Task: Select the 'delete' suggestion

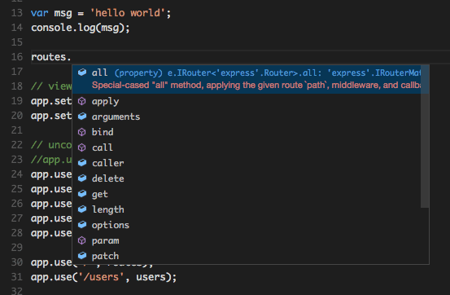Action: tap(247, 178)
